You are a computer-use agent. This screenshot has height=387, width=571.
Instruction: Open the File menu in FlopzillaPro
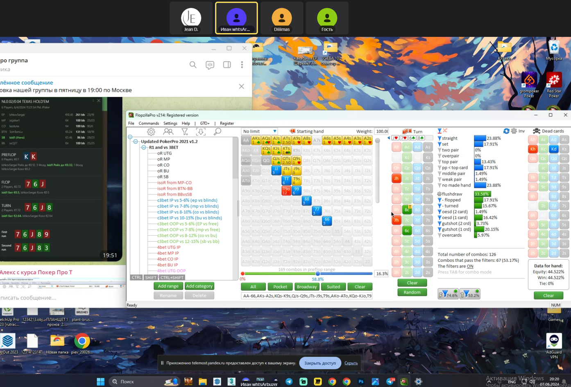click(131, 124)
